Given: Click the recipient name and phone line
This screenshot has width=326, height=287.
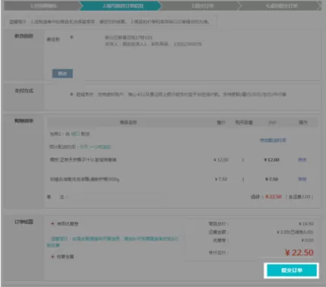Looking at the screenshot, I should click(153, 44).
